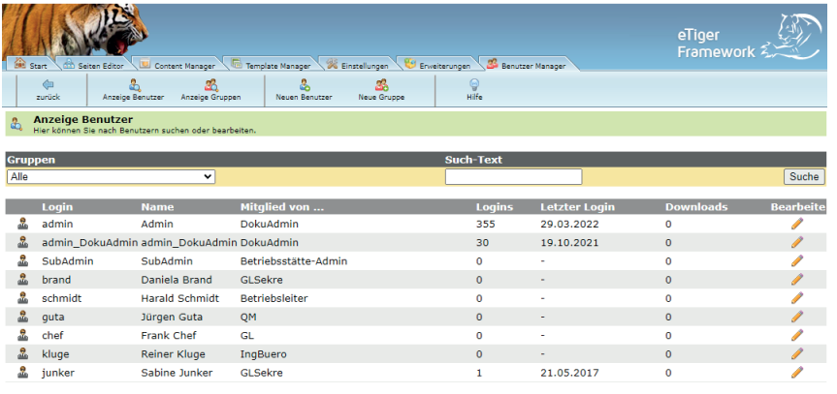
Task: Open the Content Manager tab
Action: point(178,66)
